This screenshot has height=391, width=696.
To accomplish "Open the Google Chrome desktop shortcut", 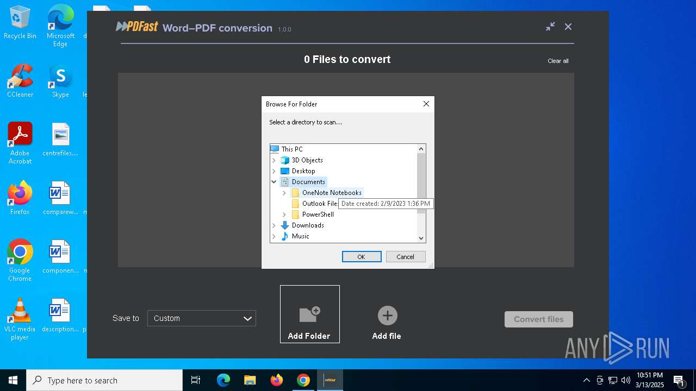I will [x=20, y=261].
